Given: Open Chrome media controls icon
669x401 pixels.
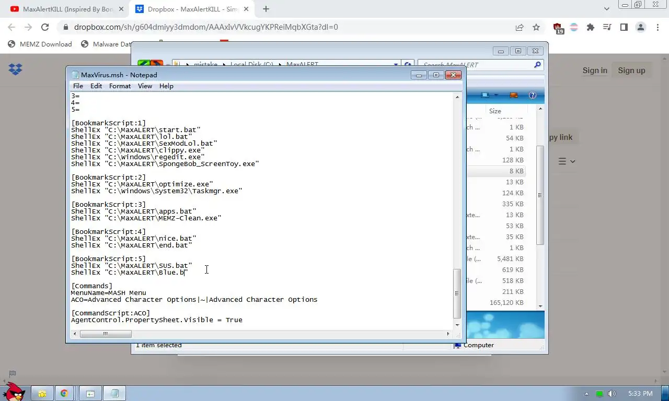Looking at the screenshot, I should 607,27.
